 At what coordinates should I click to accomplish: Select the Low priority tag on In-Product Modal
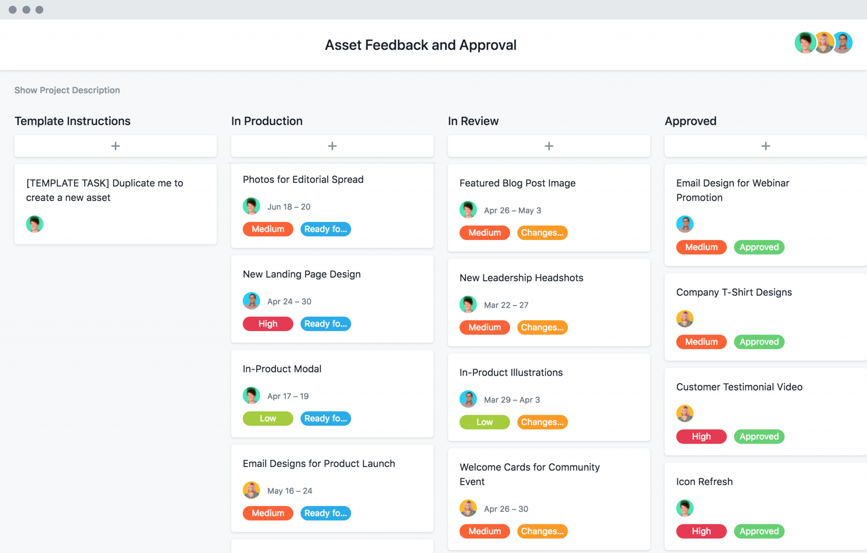[268, 419]
